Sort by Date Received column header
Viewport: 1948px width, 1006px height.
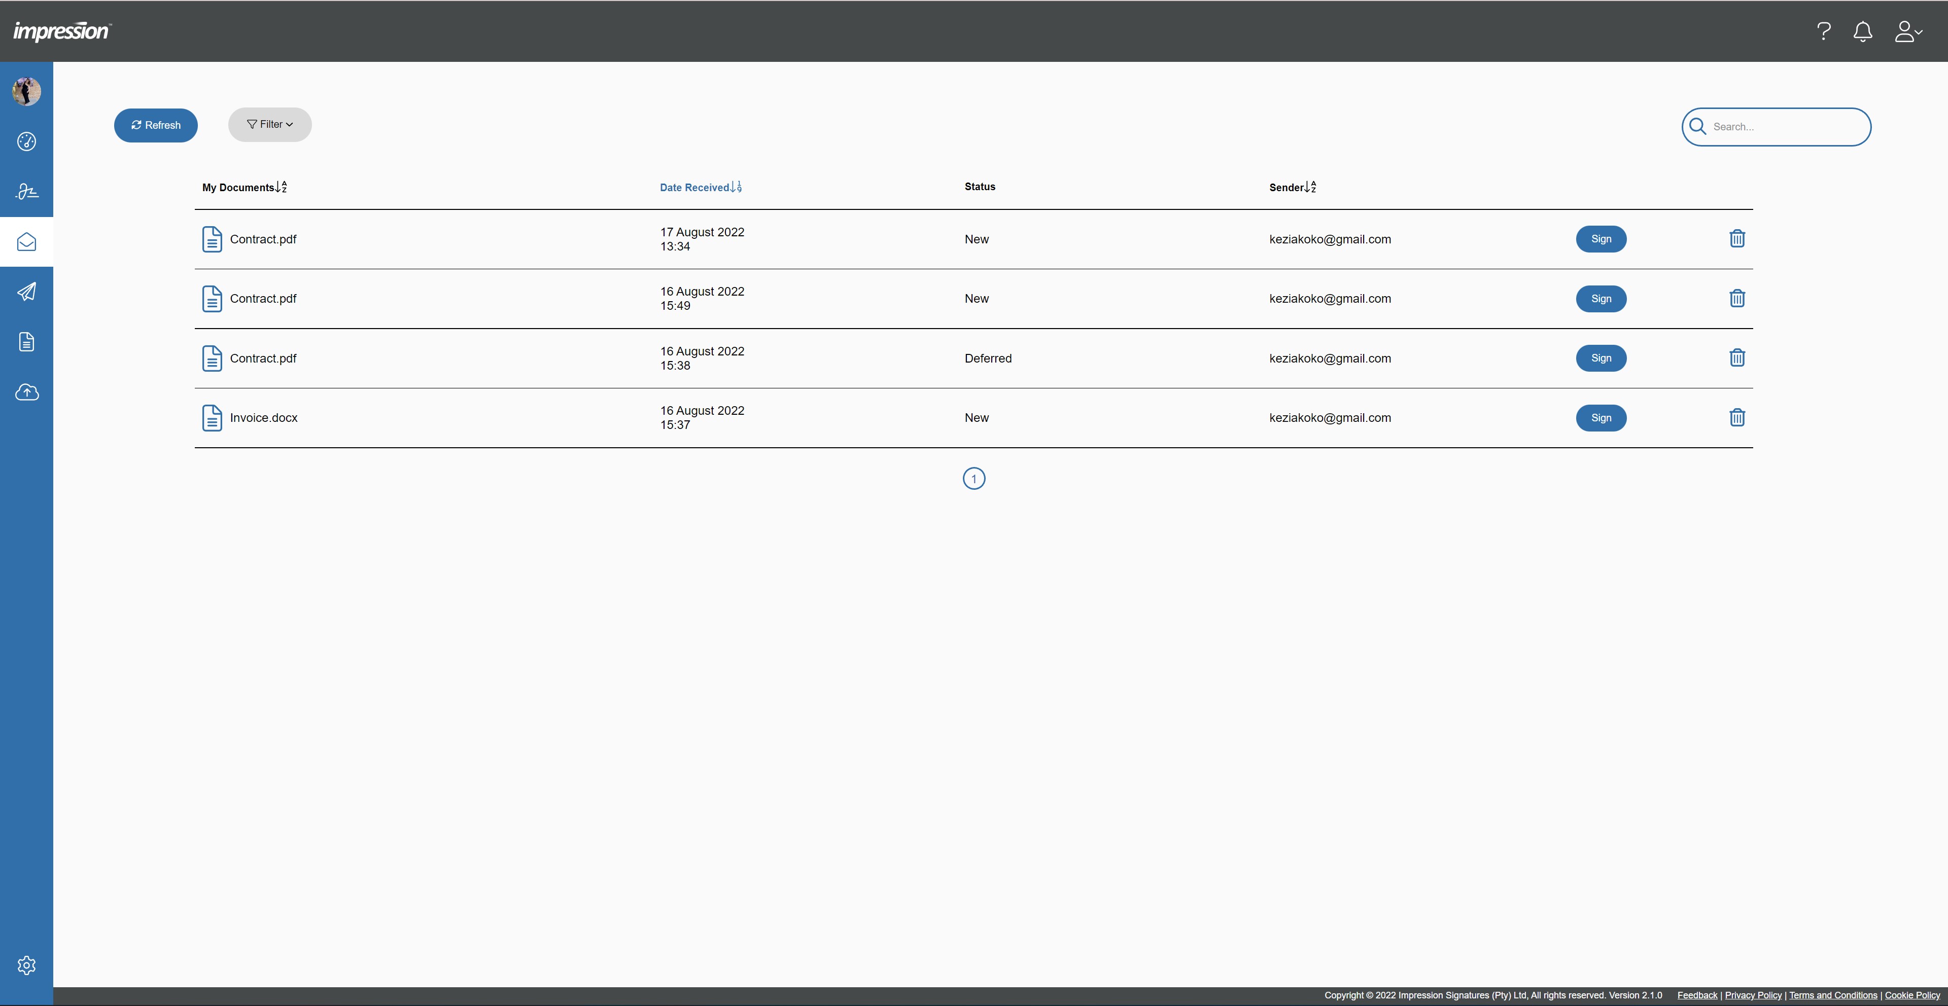click(x=700, y=188)
